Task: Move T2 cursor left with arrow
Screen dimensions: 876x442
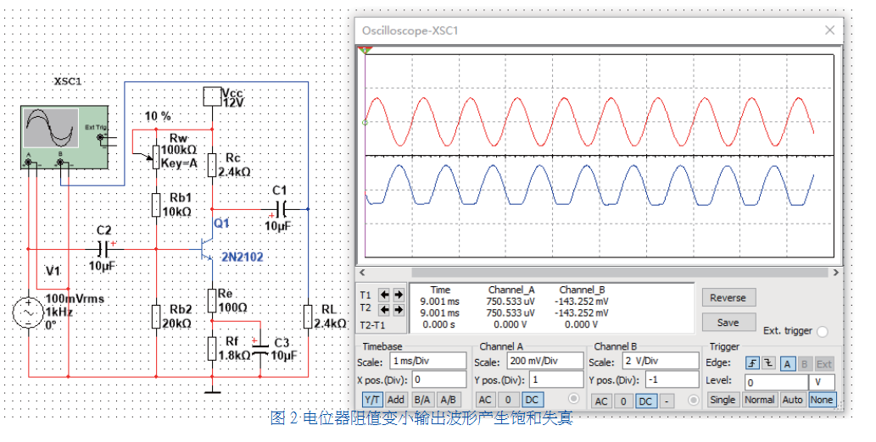Action: (382, 309)
